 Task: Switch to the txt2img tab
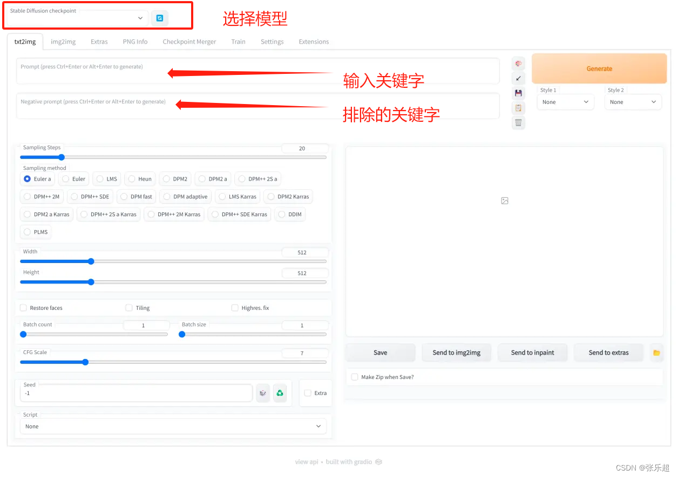pyautogui.click(x=25, y=42)
